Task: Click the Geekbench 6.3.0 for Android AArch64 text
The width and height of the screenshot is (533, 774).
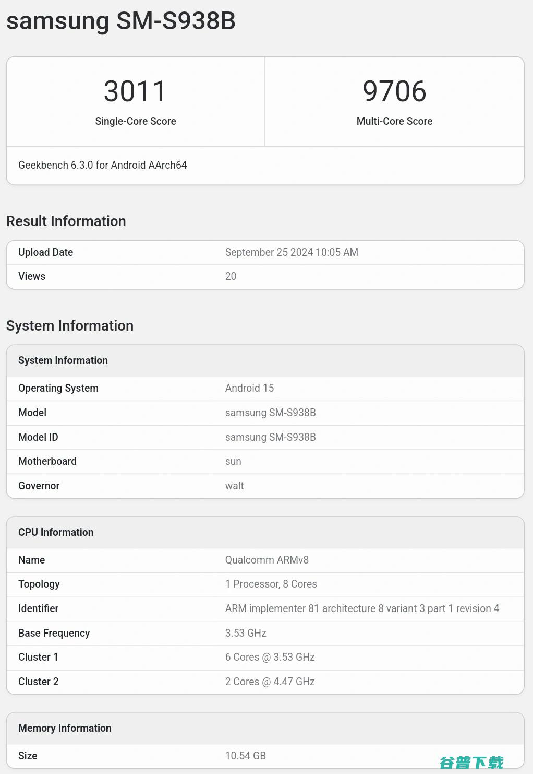Action: pos(103,165)
